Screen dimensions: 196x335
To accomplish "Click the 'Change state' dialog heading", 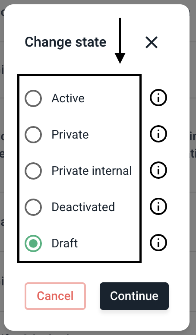I will tap(65, 42).
